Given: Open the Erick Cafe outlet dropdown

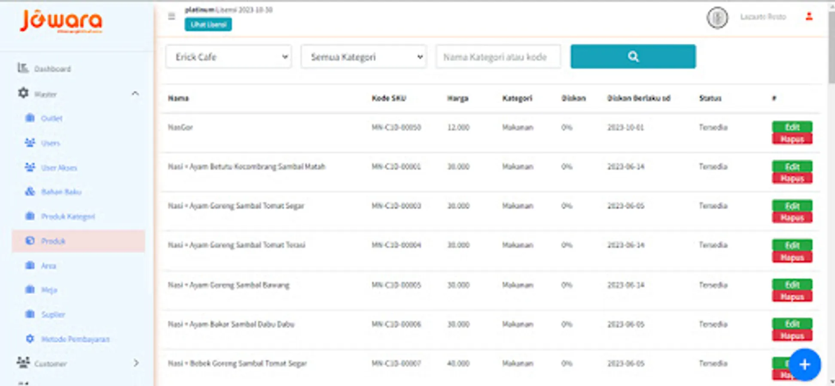Looking at the screenshot, I should coord(229,57).
